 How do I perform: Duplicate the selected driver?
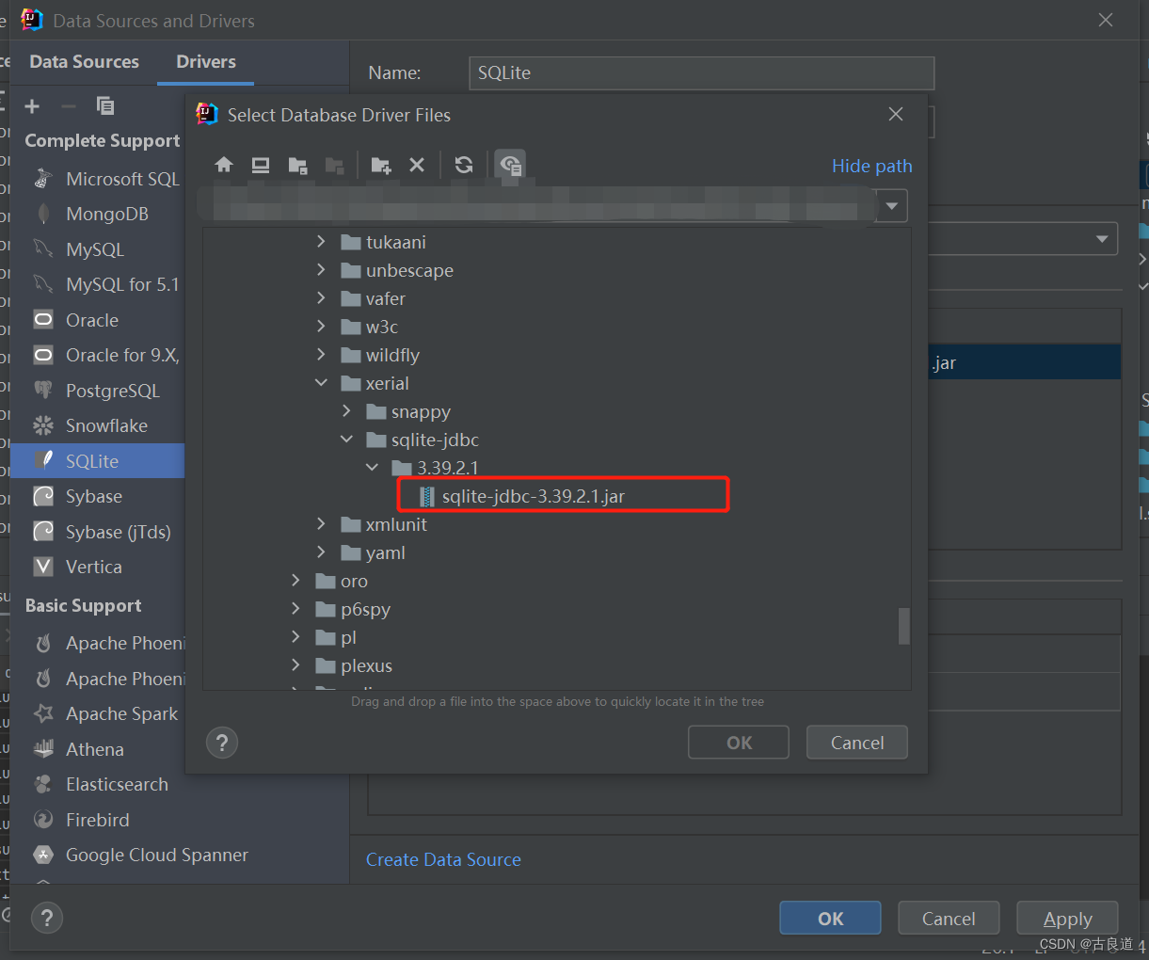pyautogui.click(x=105, y=106)
